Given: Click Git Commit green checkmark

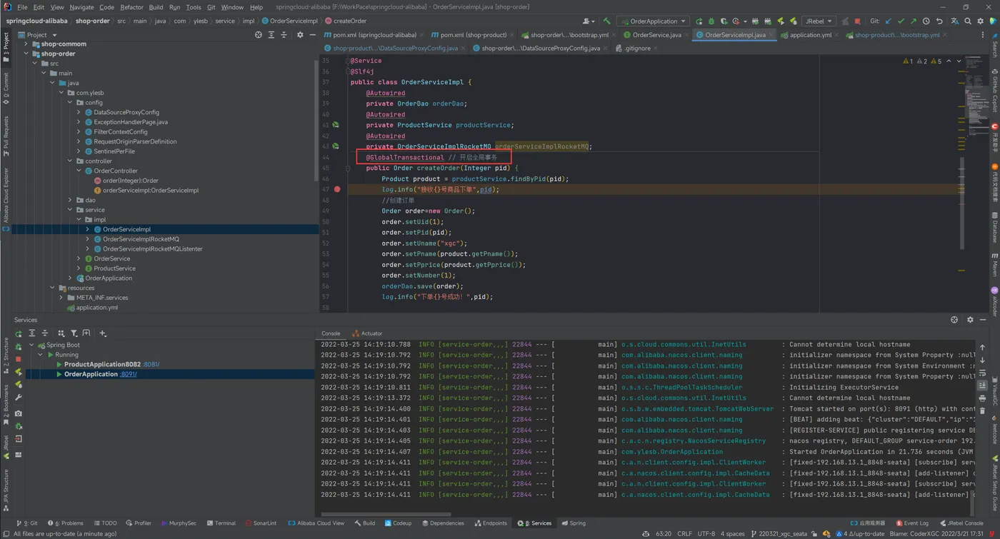Looking at the screenshot, I should (x=901, y=21).
